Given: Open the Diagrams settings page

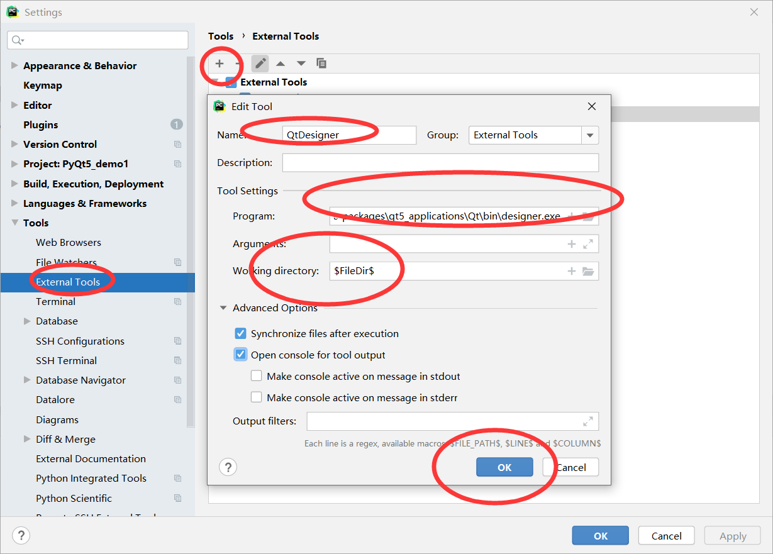Looking at the screenshot, I should tap(57, 420).
